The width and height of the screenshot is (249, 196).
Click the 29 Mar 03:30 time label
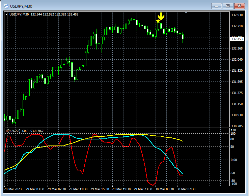tap(35, 189)
